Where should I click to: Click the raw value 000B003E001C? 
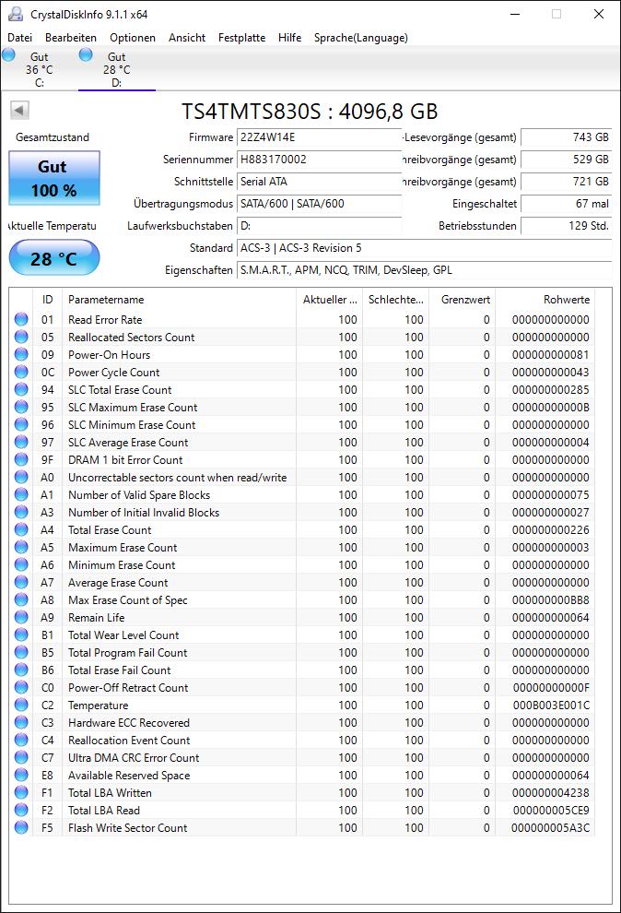(551, 705)
